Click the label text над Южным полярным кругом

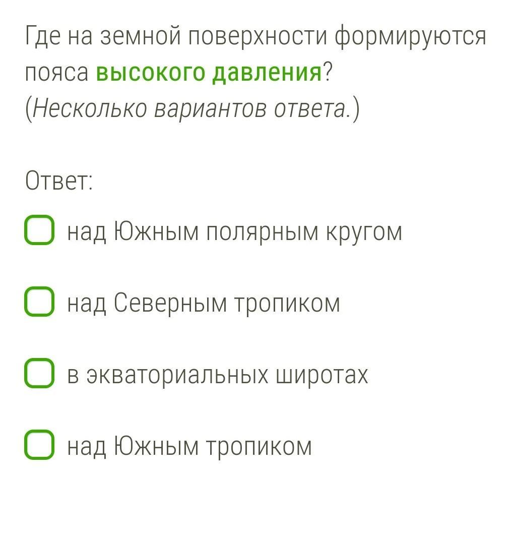pos(234,232)
